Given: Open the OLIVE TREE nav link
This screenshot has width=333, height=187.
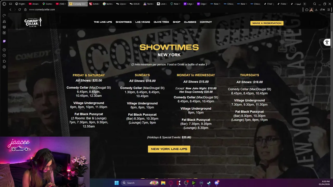Looking at the screenshot, I should 161,22.
